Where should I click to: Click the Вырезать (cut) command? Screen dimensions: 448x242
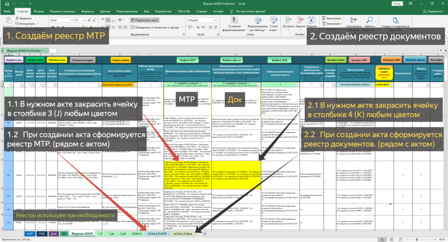24,18
